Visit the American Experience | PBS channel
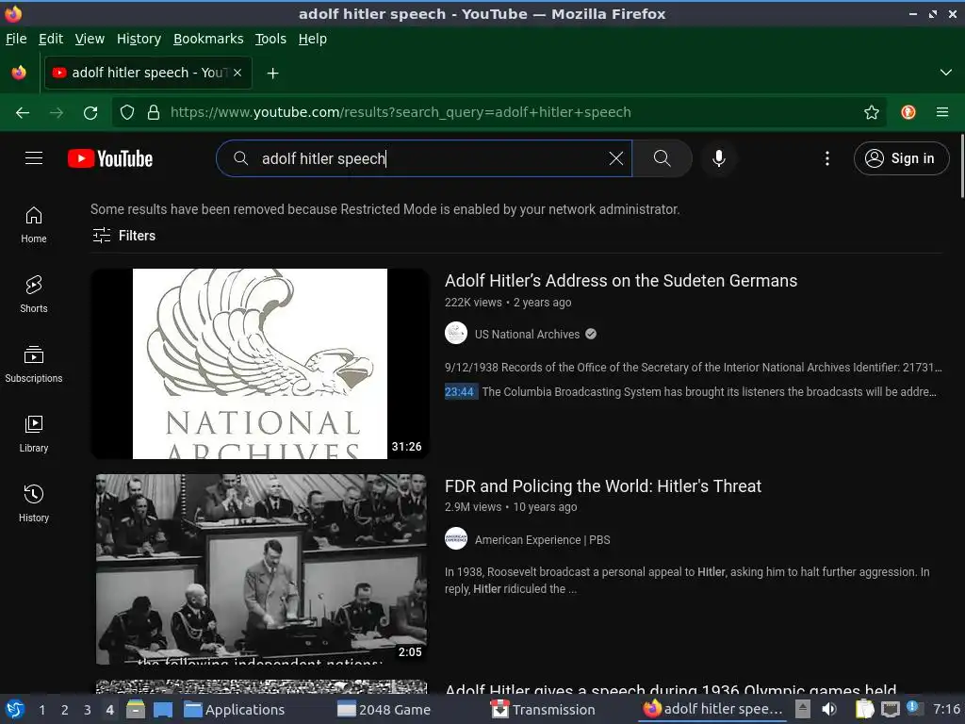The image size is (965, 724). coord(542,540)
